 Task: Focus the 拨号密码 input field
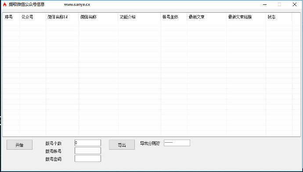click(88, 158)
